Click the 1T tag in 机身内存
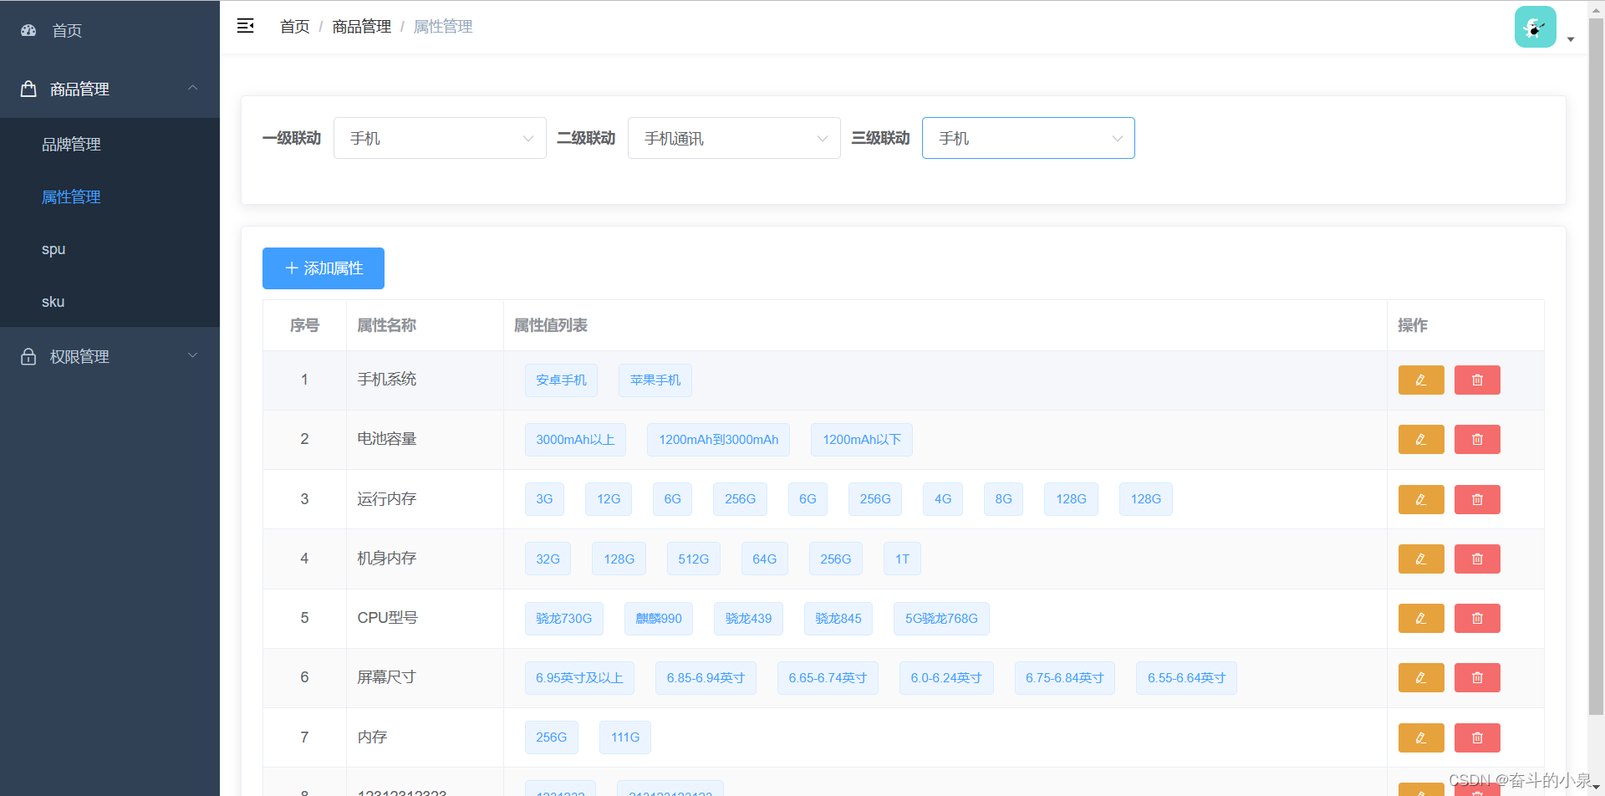The image size is (1605, 796). [x=902, y=559]
